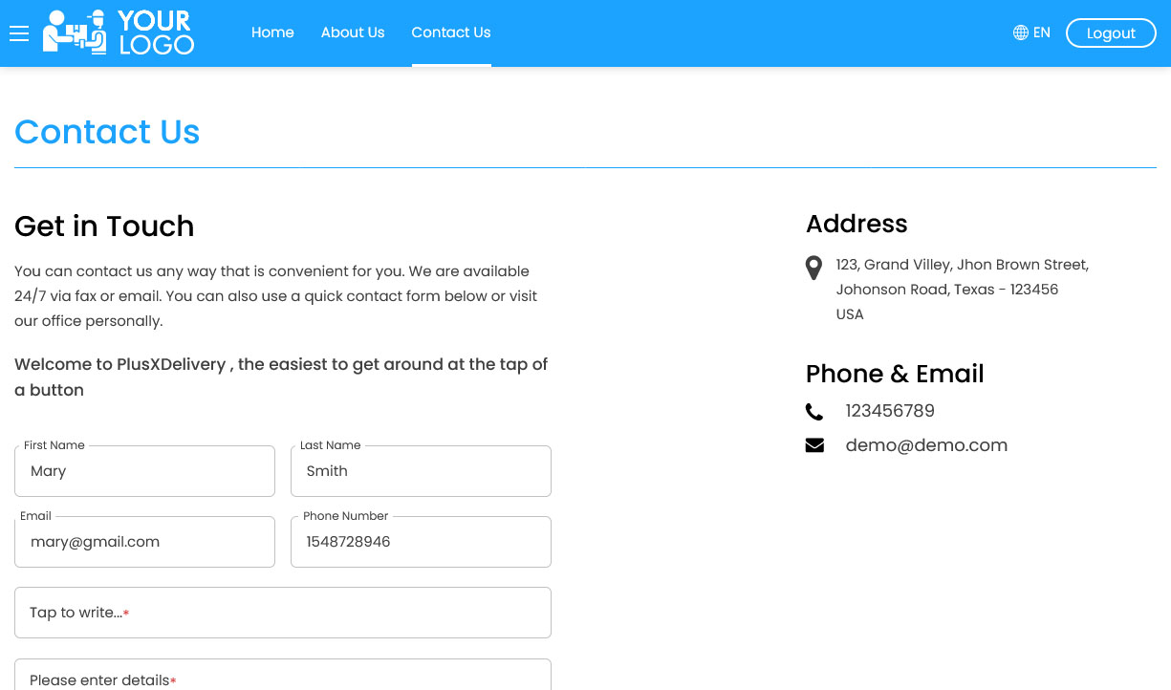This screenshot has width=1171, height=690.
Task: Click the YOUR LOGO text
Action: point(156,32)
